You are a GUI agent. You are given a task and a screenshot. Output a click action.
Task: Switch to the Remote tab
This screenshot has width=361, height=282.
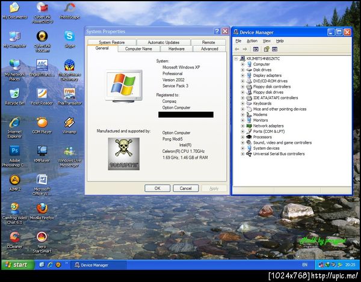208,42
